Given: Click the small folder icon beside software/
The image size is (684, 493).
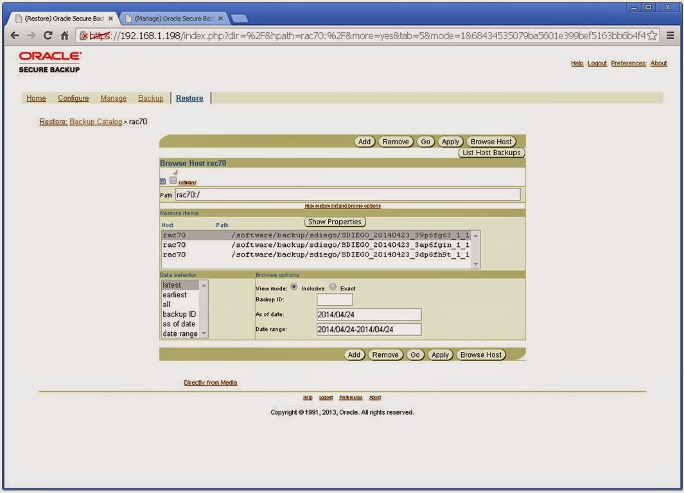Looking at the screenshot, I should (x=162, y=181).
